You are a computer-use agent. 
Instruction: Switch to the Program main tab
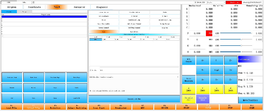pyautogui.click(x=12, y=7)
